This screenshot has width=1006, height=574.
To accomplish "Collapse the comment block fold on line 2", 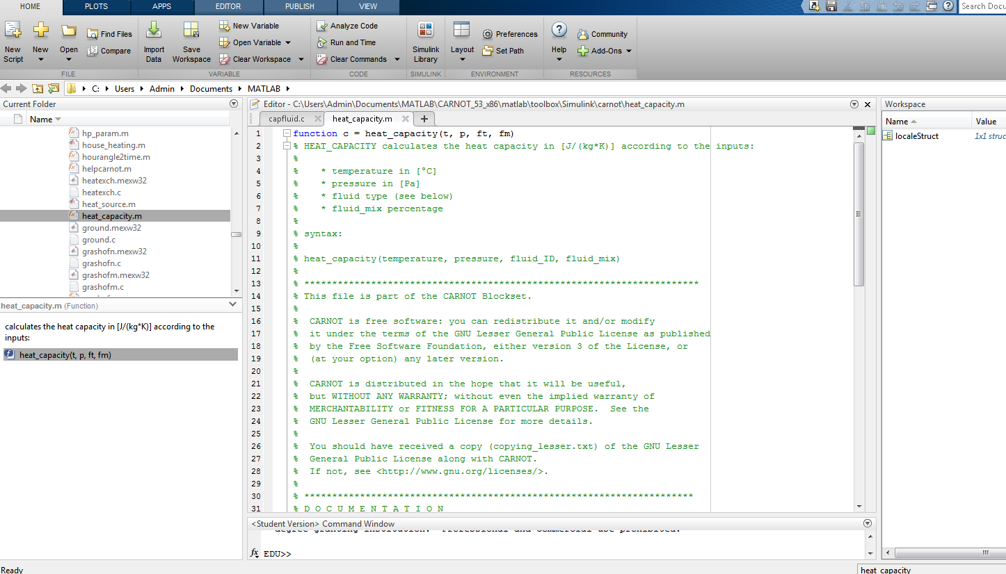I will point(287,146).
